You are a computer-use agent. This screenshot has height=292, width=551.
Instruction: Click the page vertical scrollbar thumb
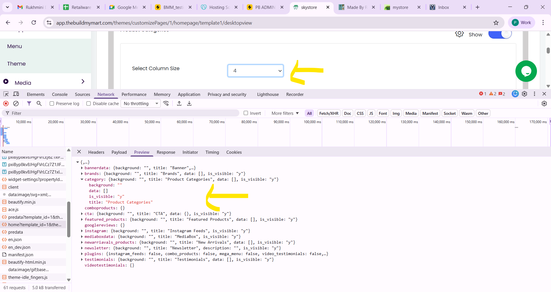tap(548, 50)
